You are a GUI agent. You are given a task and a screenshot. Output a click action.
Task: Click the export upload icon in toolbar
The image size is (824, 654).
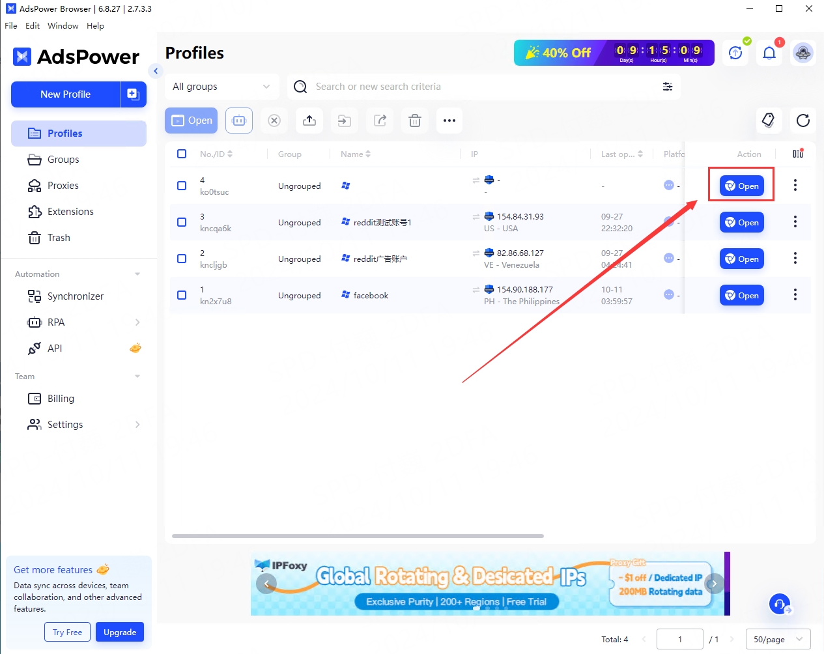309,121
